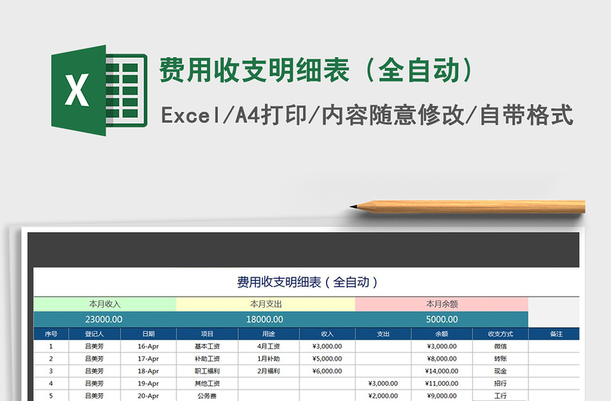Image resolution: width=611 pixels, height=401 pixels.
Task: Select income ¥3,000.00 in the 16-Apr row
Action: click(x=327, y=346)
